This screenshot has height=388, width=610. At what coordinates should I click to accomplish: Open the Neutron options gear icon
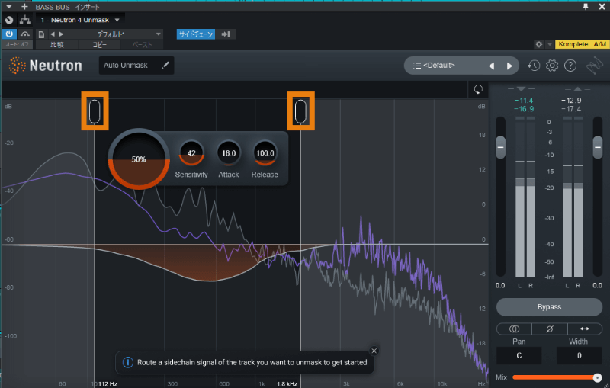pos(552,66)
